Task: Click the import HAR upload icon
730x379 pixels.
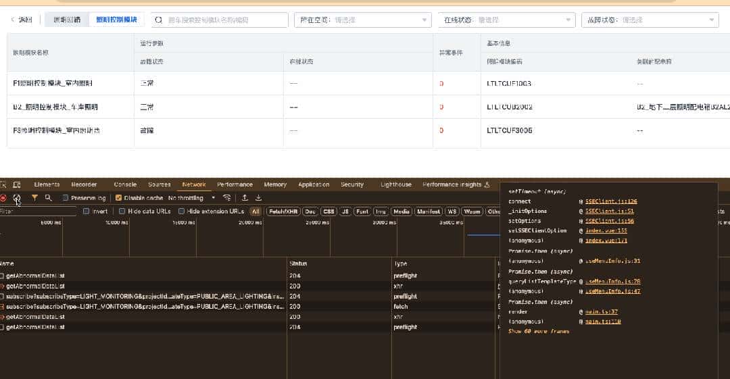Action: coord(245,198)
